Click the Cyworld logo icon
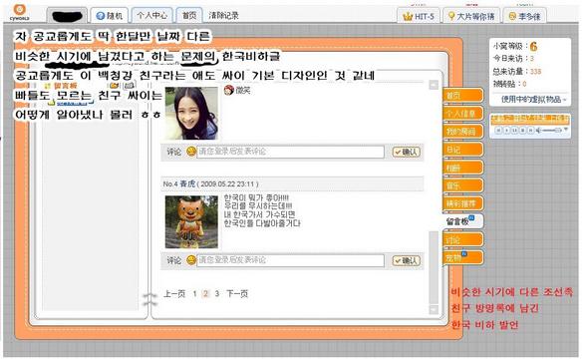Viewport: 588px width, 361px height. coord(20,12)
